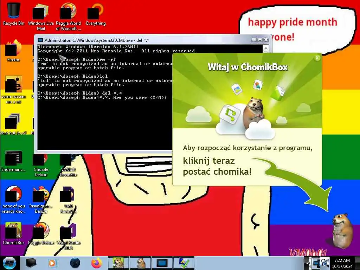Switch to the CMD taskbar button
Viewport: 360px width, 270px height.
[x=162, y=263]
